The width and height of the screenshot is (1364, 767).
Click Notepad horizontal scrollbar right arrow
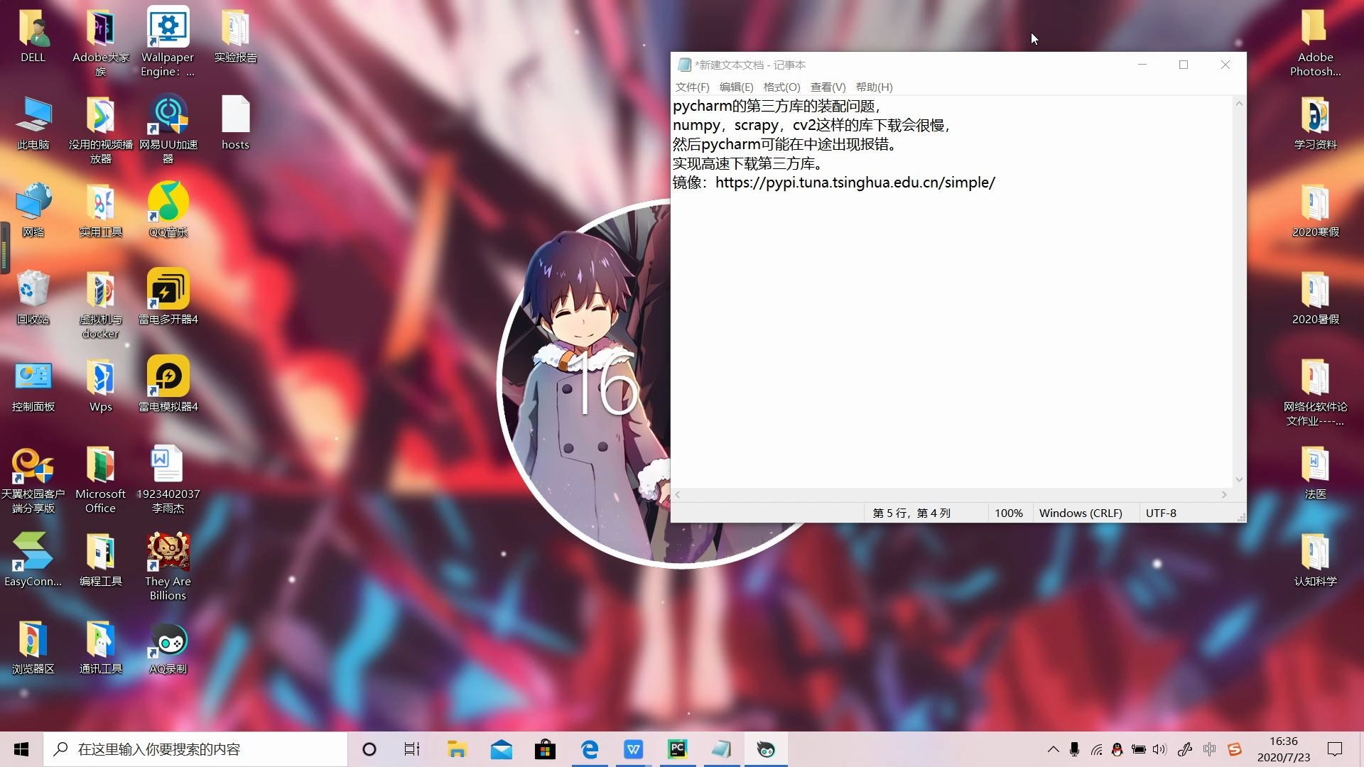[x=1224, y=494]
